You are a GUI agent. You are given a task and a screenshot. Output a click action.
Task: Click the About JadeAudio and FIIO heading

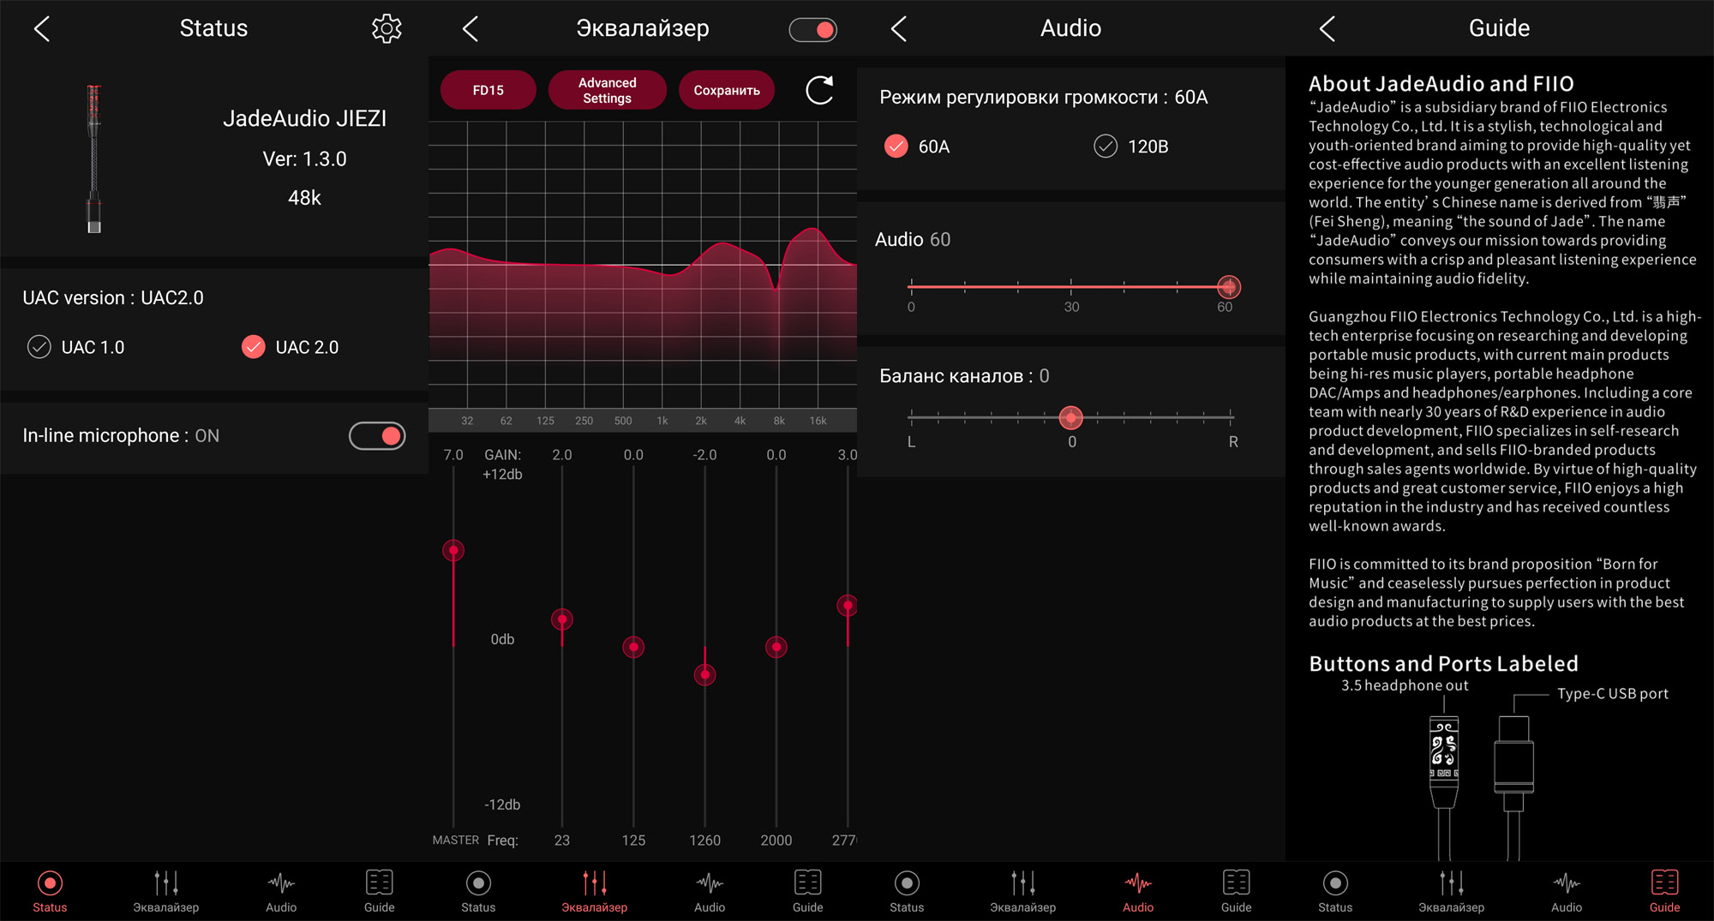pyautogui.click(x=1441, y=84)
